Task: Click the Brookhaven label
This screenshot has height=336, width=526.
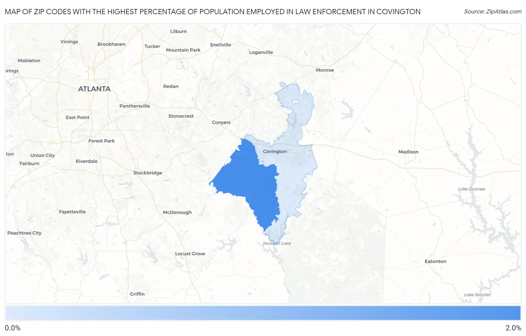Action: 111,44
